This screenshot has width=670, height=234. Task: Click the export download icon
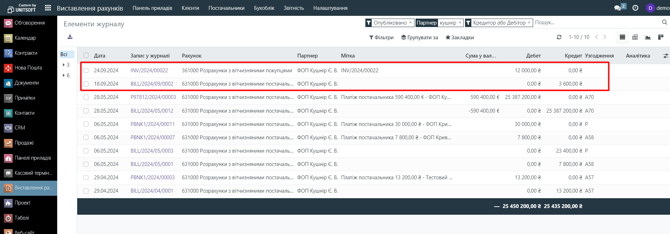coord(70,37)
